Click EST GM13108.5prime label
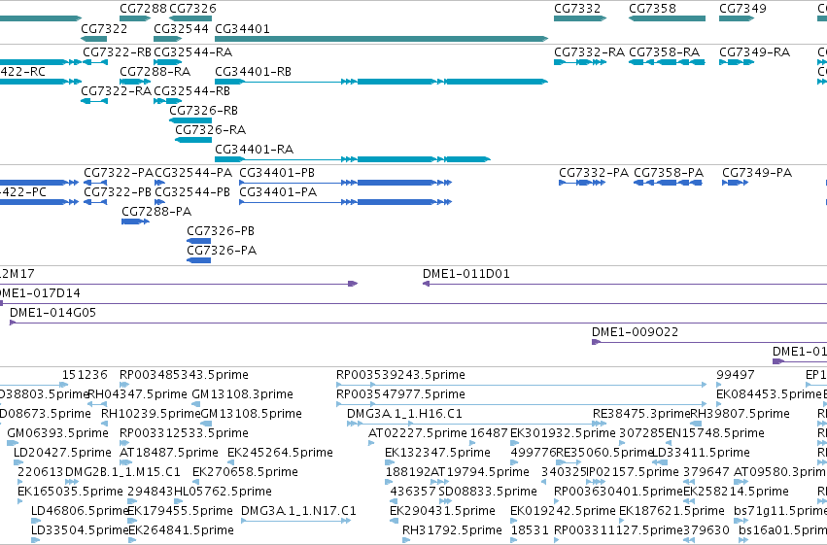Screen dimensions: 827x545 coord(251,413)
